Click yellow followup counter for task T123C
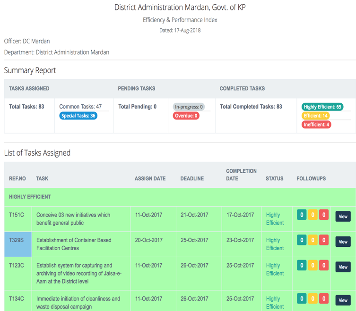Viewport: 356px width, 311px height. click(x=313, y=265)
